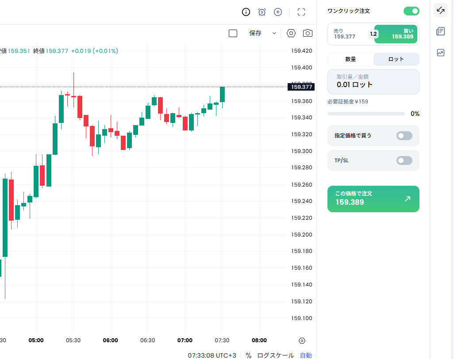Image resolution: width=454 pixels, height=359 pixels.
Task: Expand the 保存 dropdown chevron
Action: pyautogui.click(x=274, y=33)
